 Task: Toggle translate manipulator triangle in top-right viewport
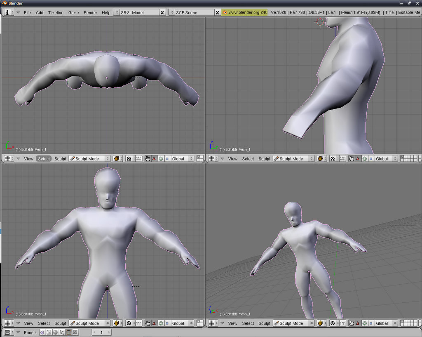(358, 158)
